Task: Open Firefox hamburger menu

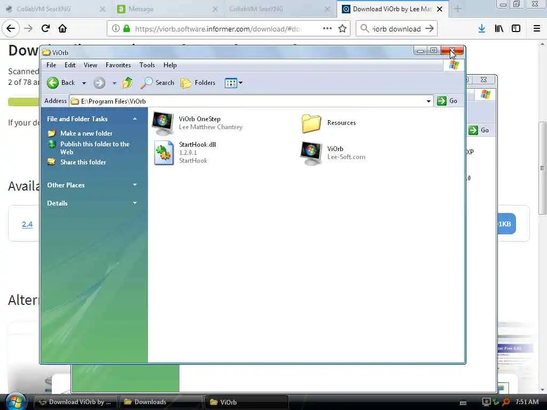Action: pyautogui.click(x=537, y=29)
